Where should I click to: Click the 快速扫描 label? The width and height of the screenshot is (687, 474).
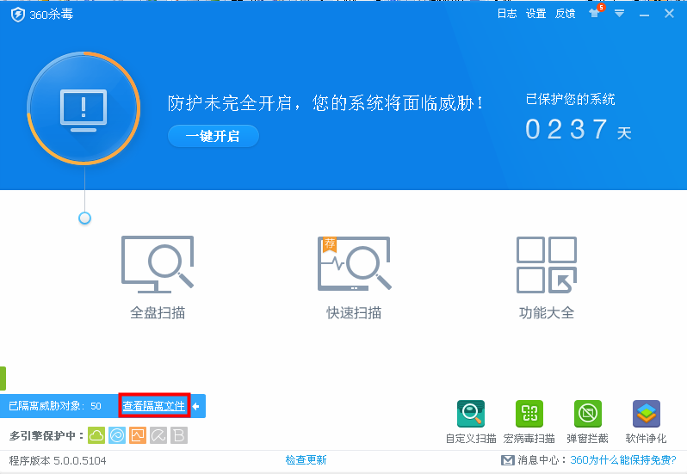(354, 312)
